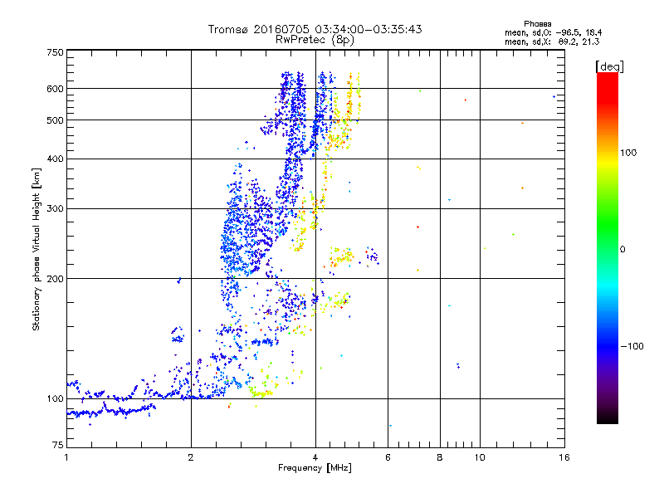Click the x-axis tick label '10'

pos(480,457)
